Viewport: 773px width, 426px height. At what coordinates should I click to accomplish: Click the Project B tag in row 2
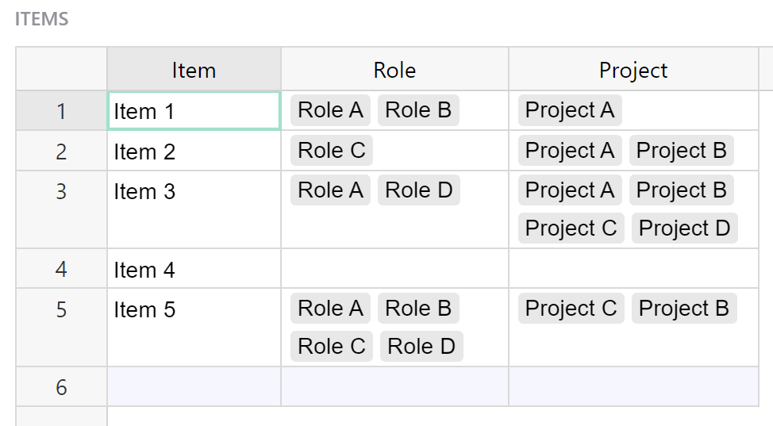(681, 151)
